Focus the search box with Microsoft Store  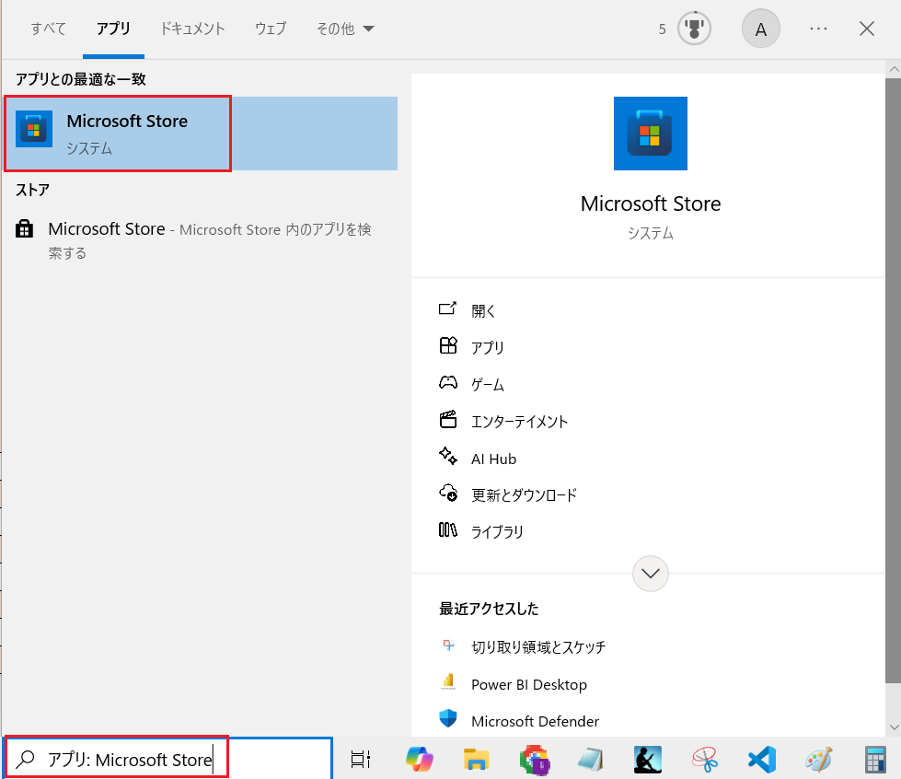[x=167, y=760]
